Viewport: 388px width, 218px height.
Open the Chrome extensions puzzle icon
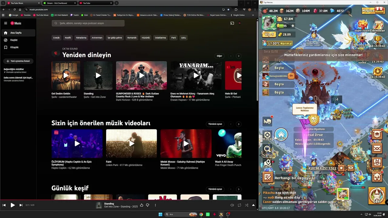pos(236,9)
